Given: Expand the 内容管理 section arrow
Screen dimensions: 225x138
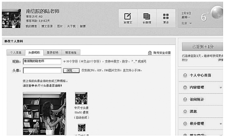Looking at the screenshot, I should pos(221,87).
